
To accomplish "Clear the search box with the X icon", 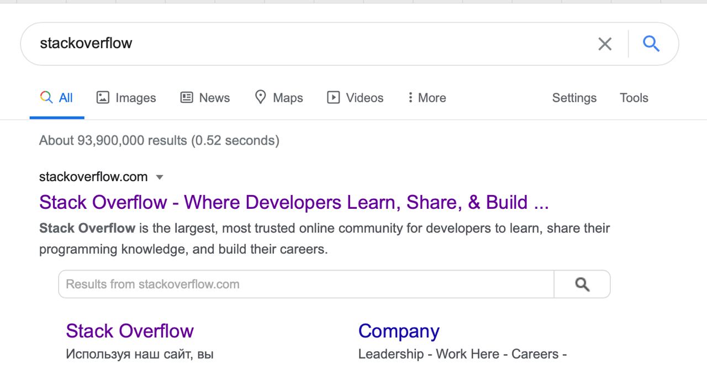I will (605, 44).
